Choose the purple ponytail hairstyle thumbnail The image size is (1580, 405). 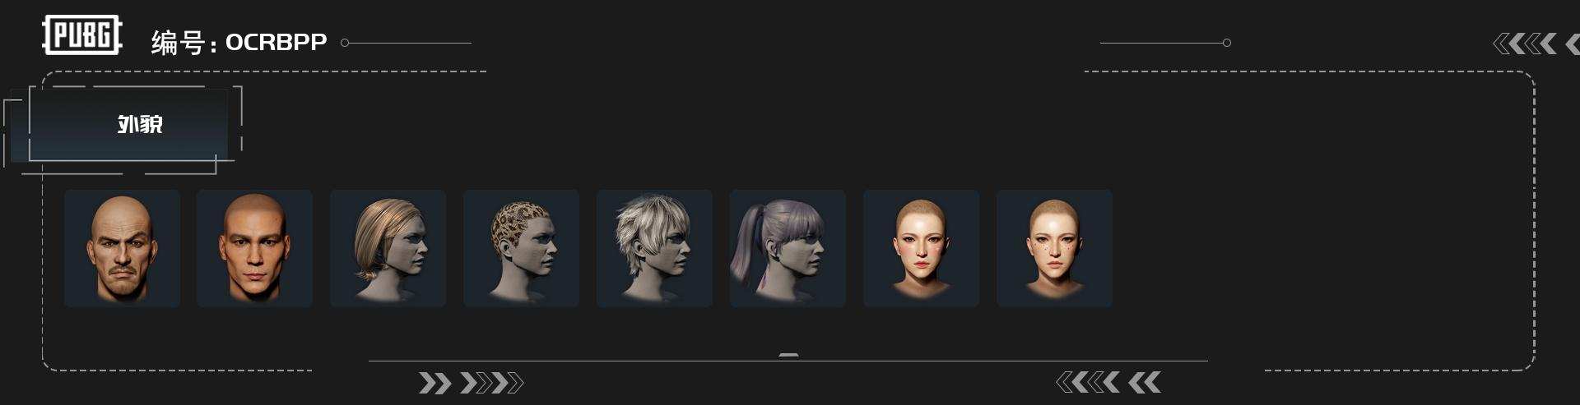point(788,248)
